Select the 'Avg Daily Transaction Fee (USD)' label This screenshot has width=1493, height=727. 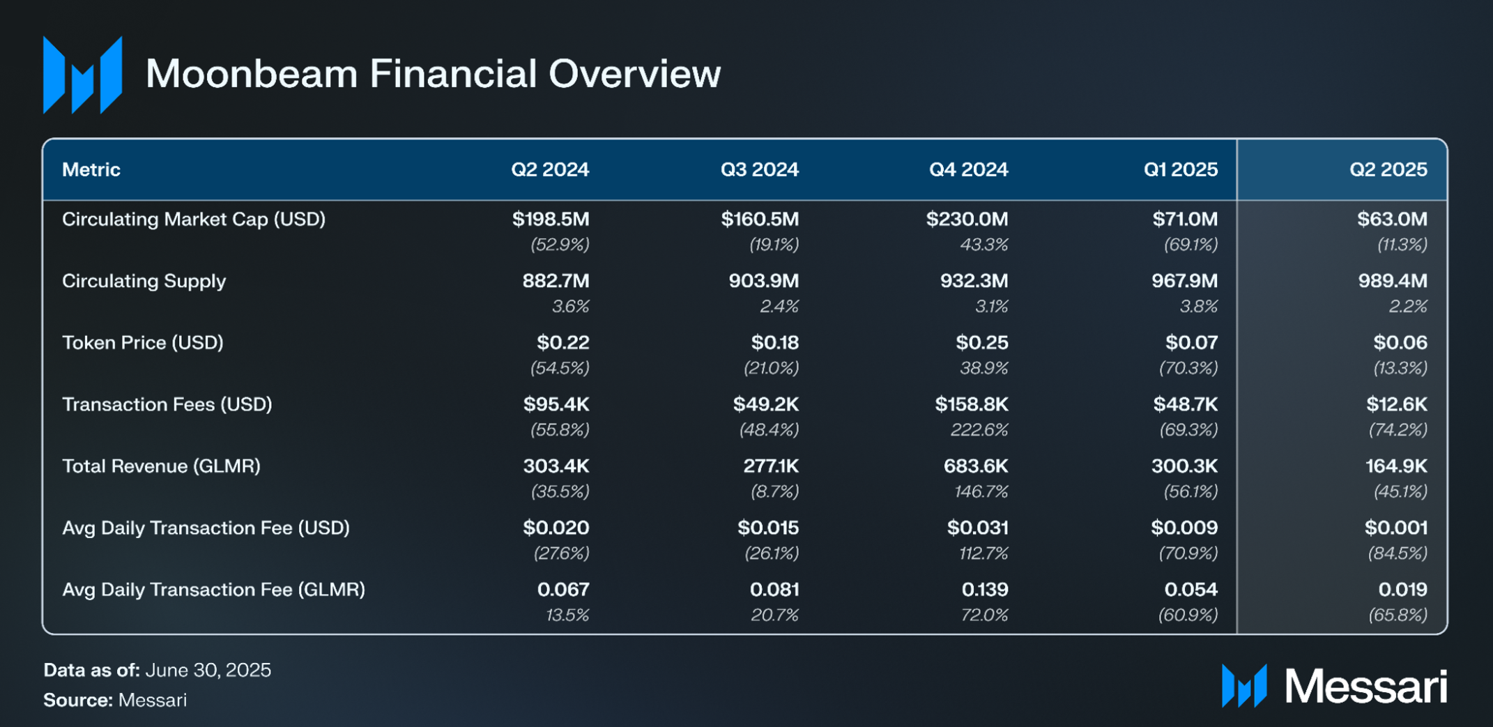tap(206, 528)
